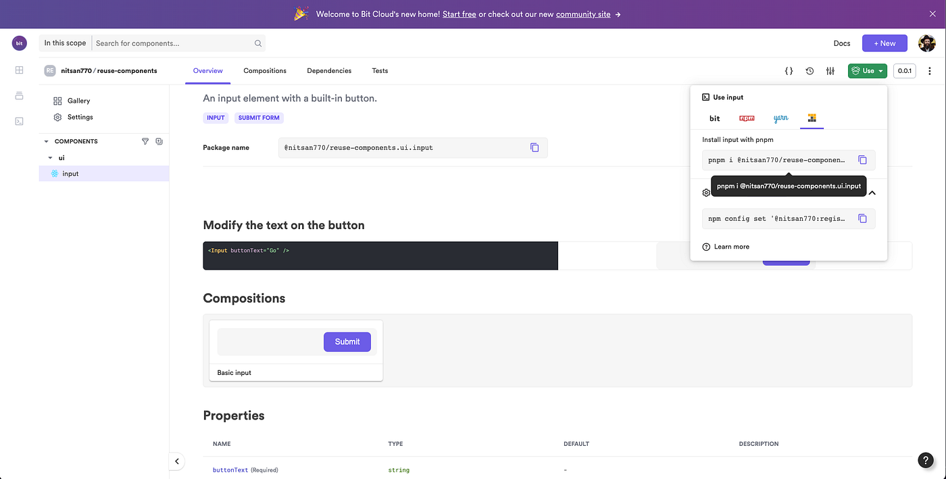The height and width of the screenshot is (479, 946).
Task: Open the three-dot more menu
Action: click(x=930, y=71)
